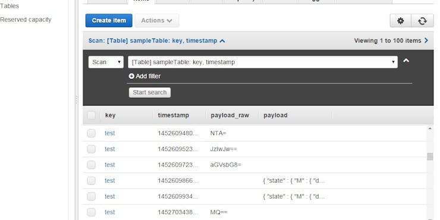Check the row with payload_raw aGVsbG8=

click(91, 165)
